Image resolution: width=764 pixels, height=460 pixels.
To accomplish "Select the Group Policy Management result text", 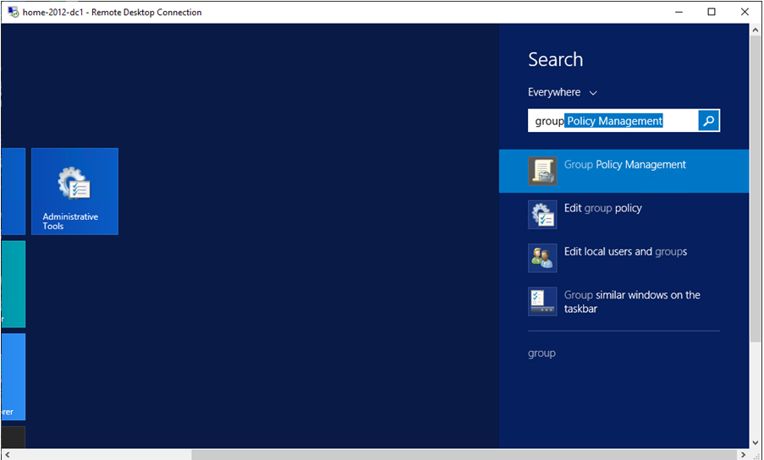I will [x=624, y=165].
